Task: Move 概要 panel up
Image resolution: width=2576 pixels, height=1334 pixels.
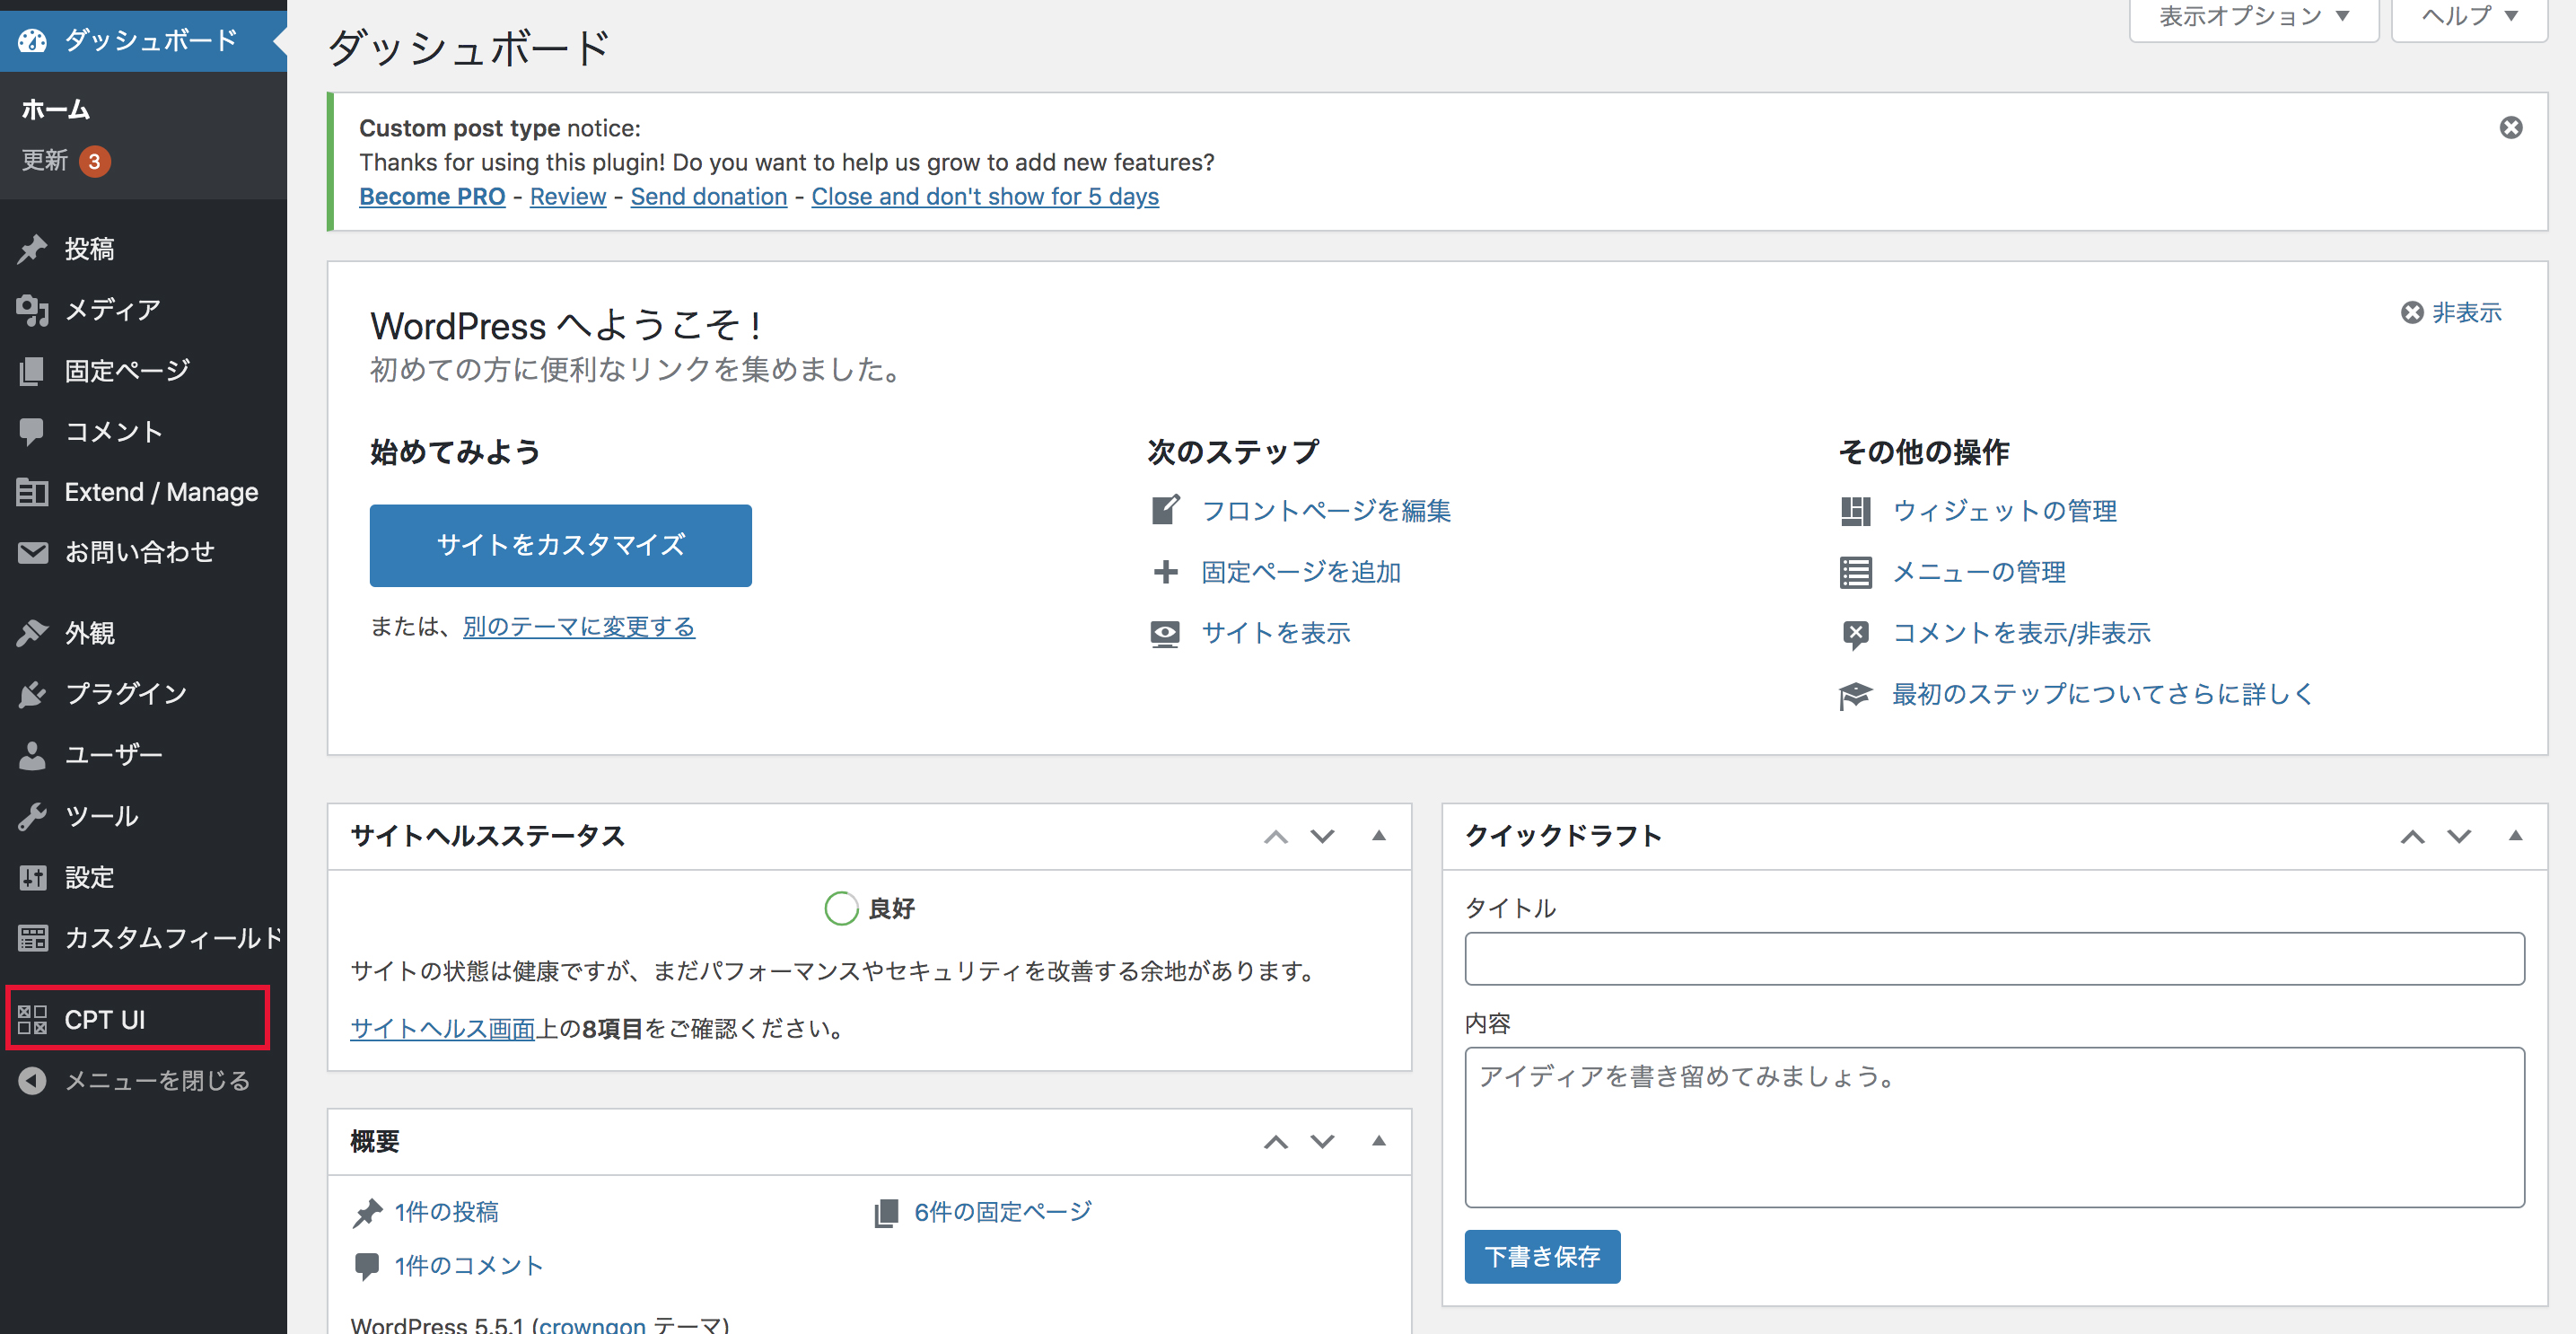Action: pos(1275,1142)
